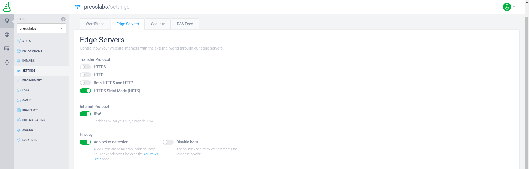
Task: Click the Snapshots icon
Action: pyautogui.click(x=19, y=110)
